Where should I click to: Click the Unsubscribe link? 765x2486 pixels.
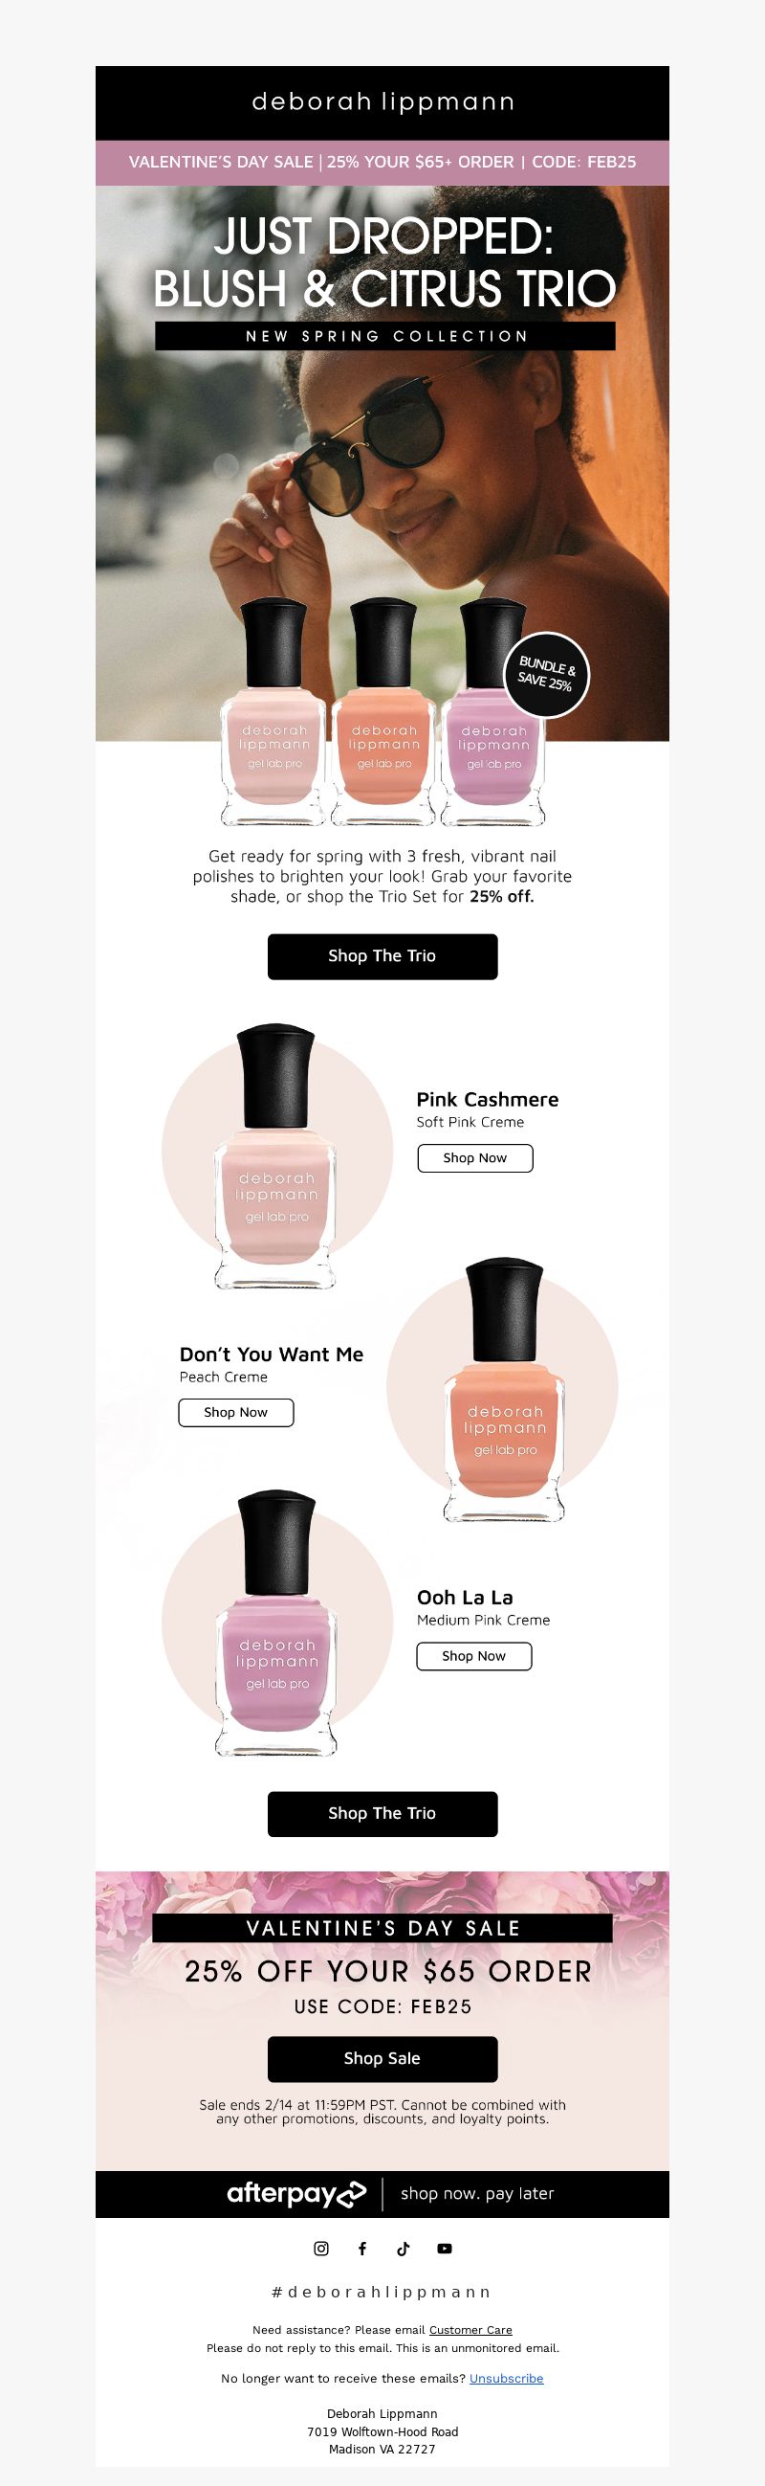[507, 2378]
